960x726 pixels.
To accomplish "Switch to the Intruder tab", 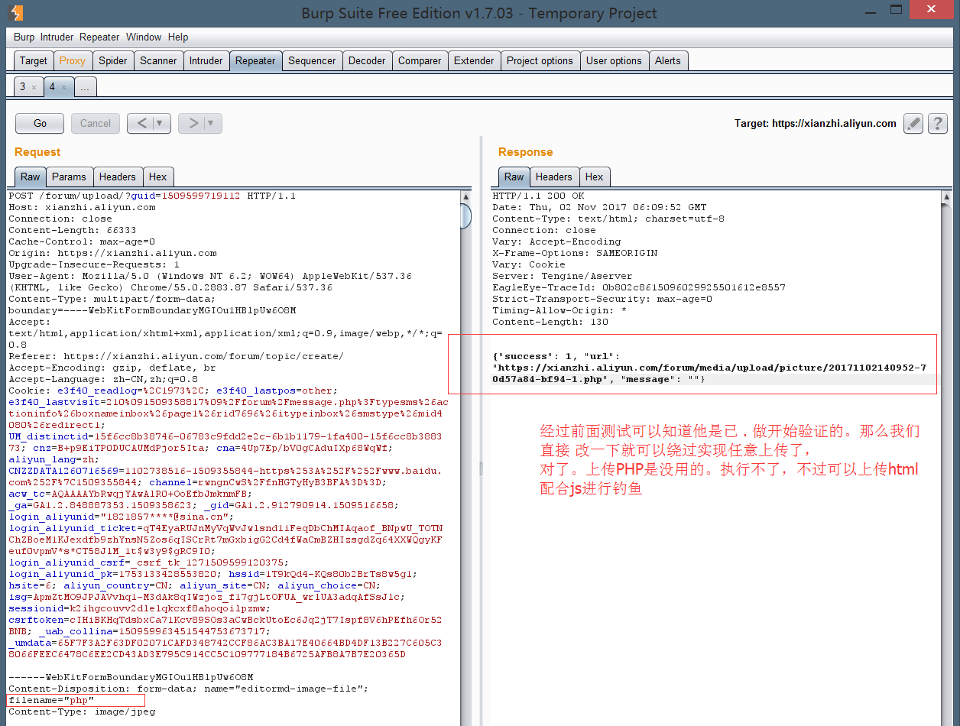I will 206,61.
